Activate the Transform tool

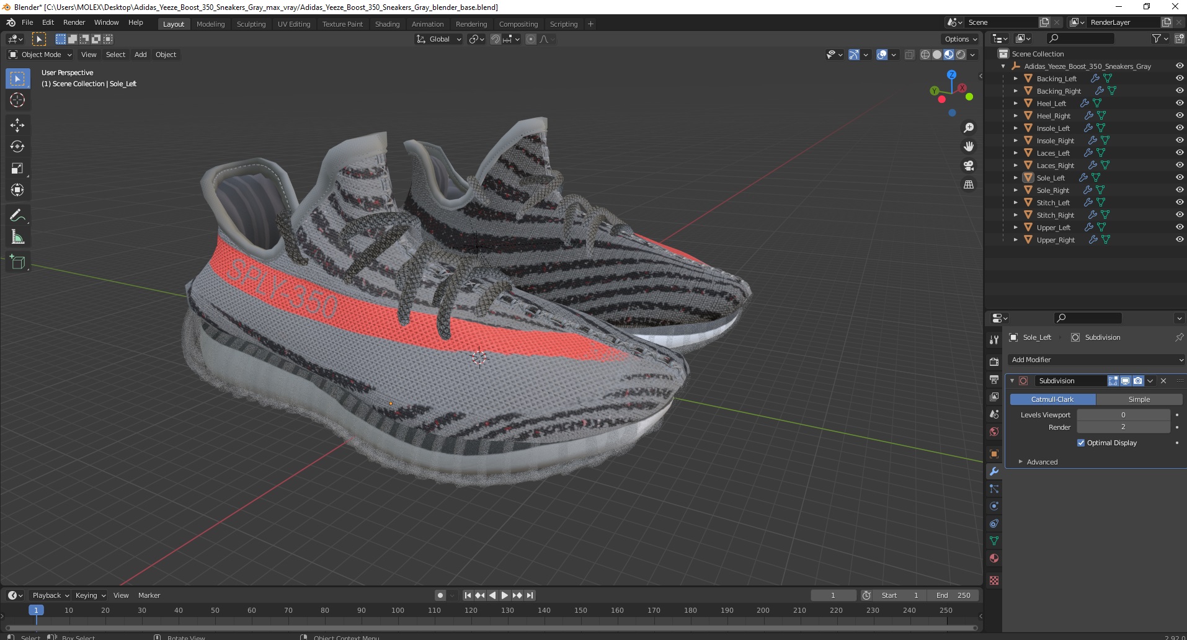point(17,190)
